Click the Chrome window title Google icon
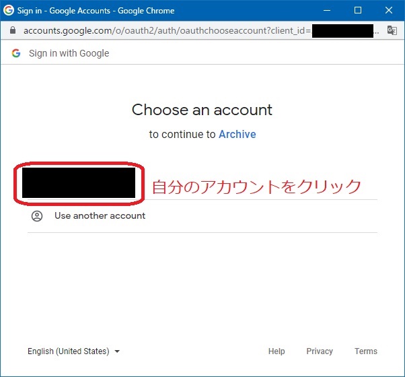 coord(9,10)
